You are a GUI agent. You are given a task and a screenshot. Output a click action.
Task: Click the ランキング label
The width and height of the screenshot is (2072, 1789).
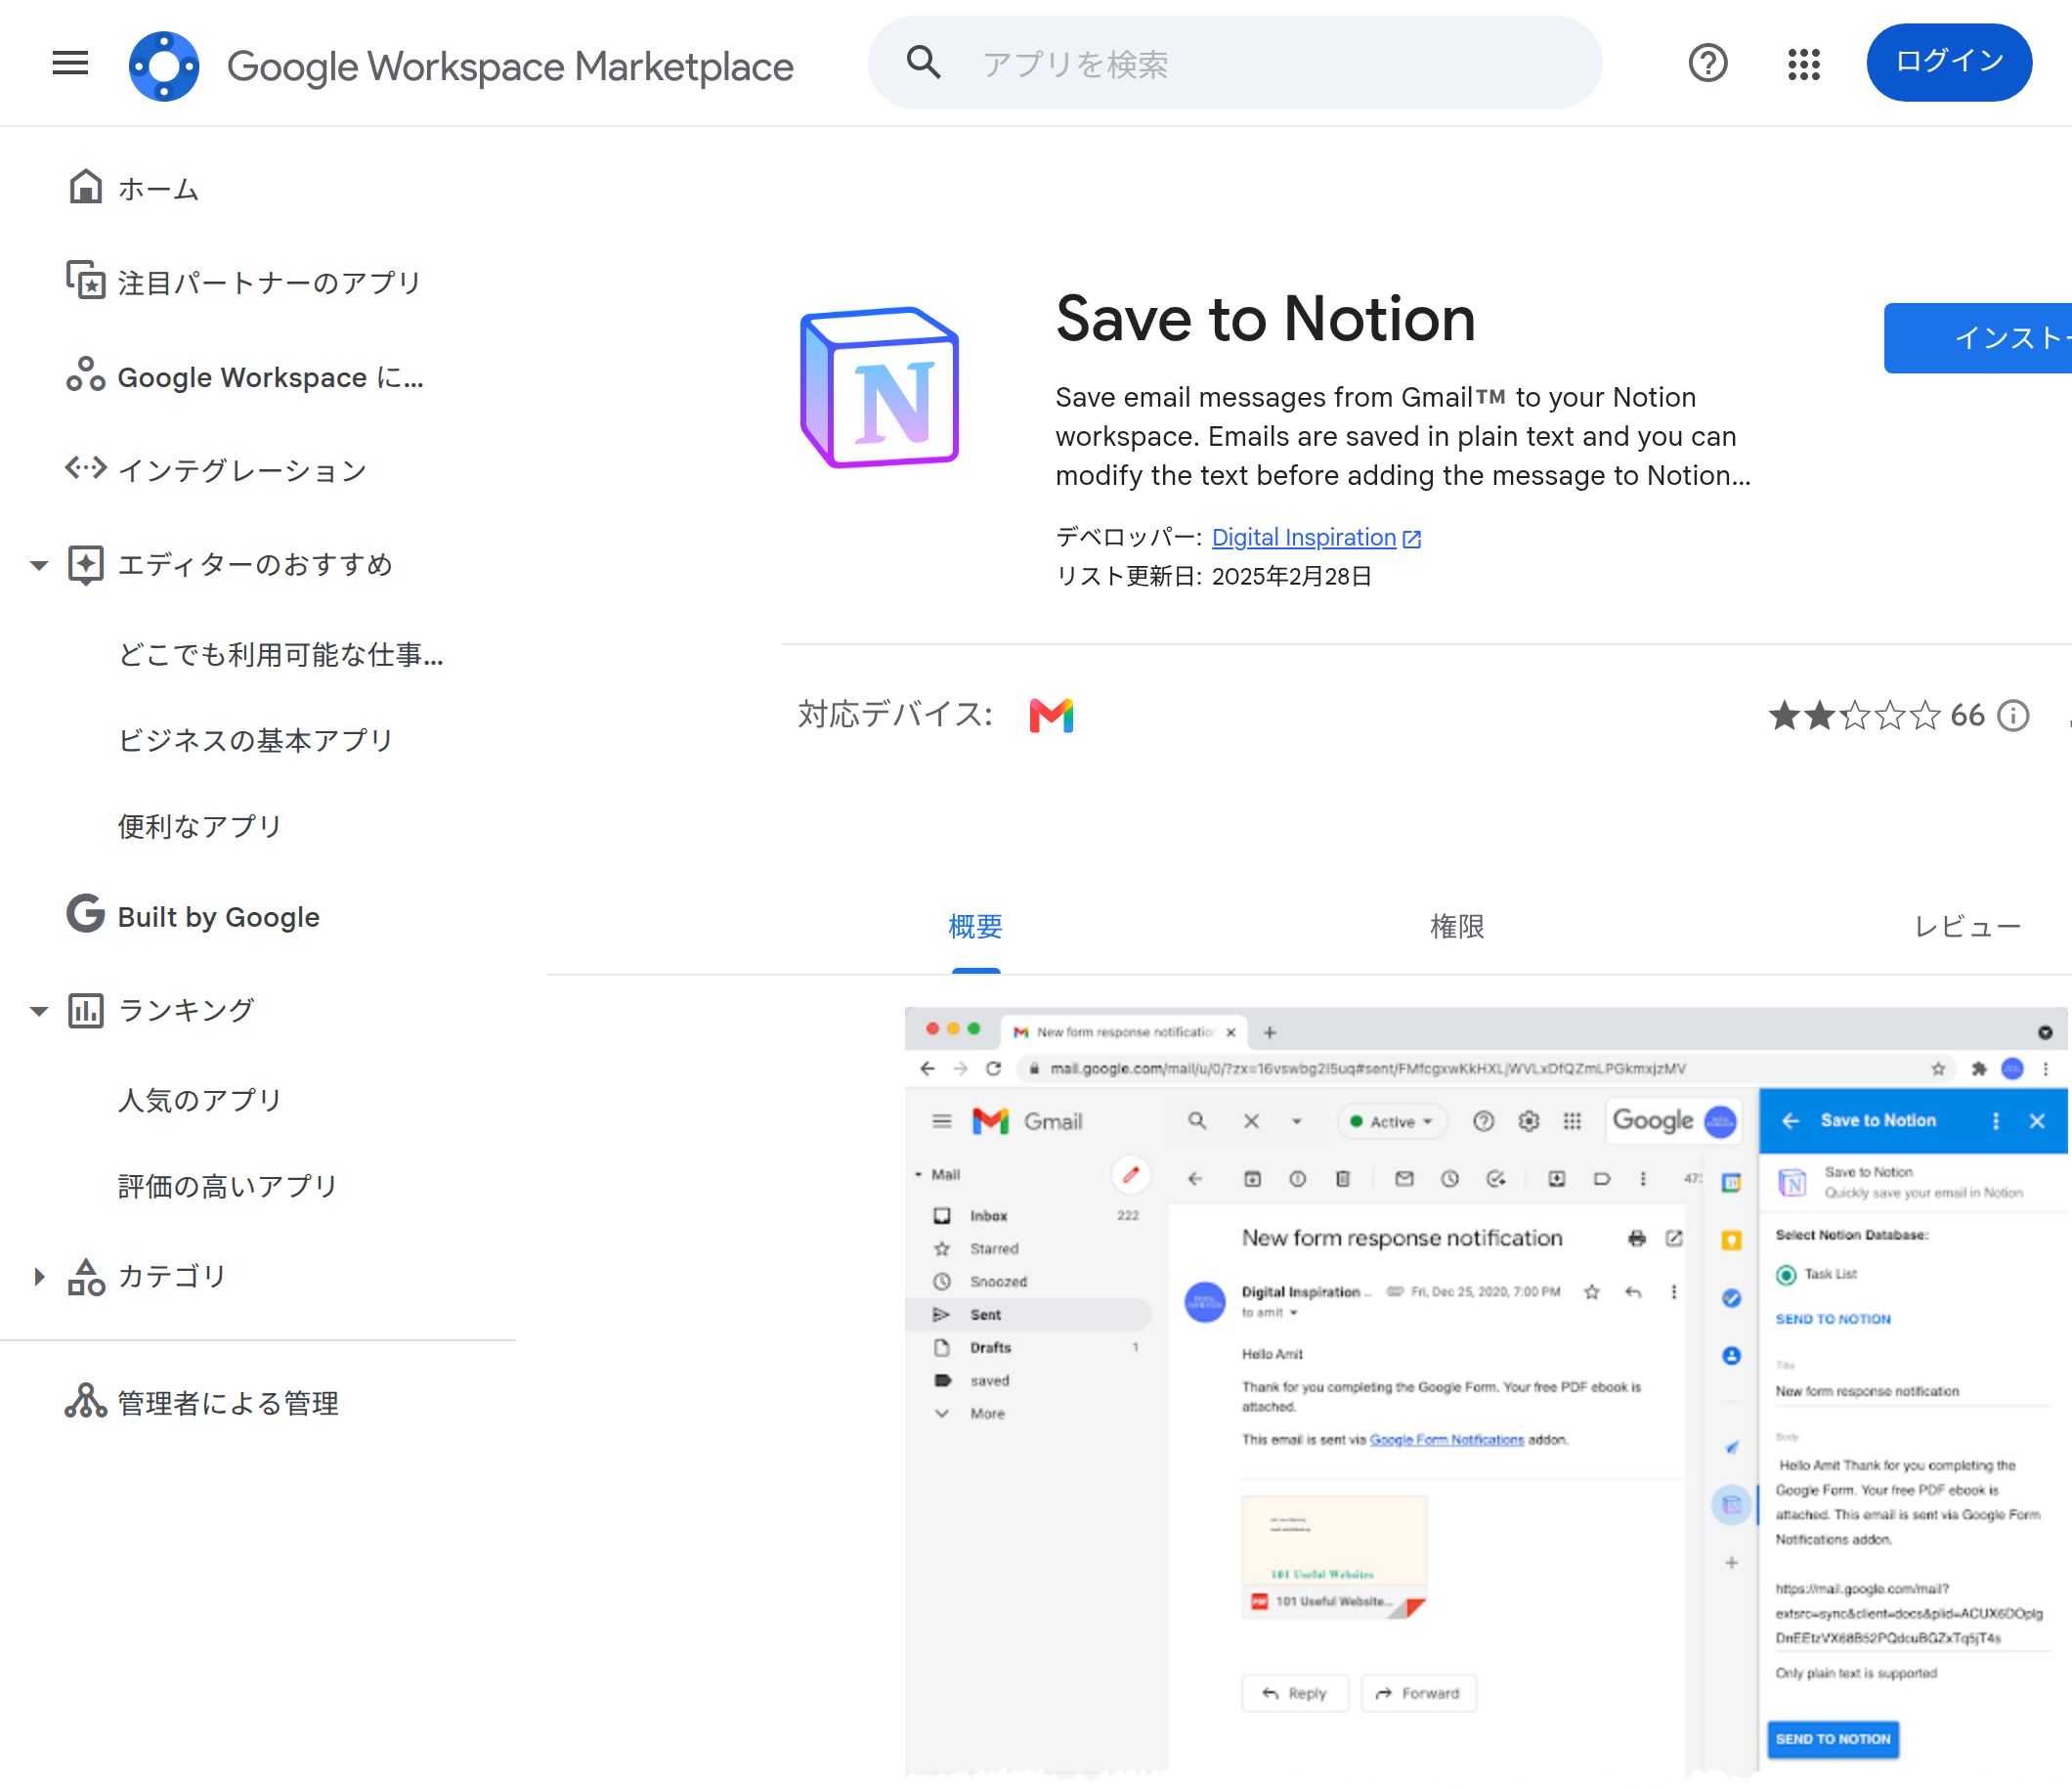click(x=186, y=1010)
